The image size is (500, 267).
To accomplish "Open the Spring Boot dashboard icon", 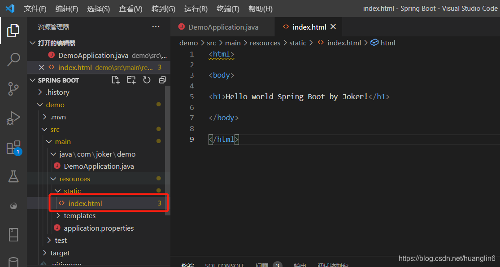I will (13, 206).
